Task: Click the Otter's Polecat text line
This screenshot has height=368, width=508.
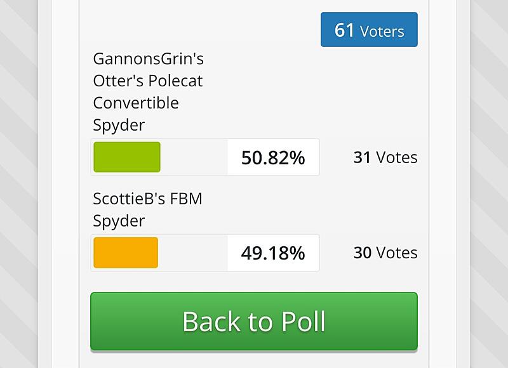Action: click(x=148, y=81)
